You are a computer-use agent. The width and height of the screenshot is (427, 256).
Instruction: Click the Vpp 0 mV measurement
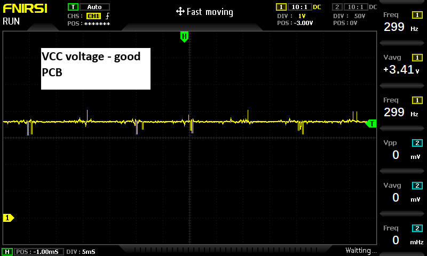[402, 151]
